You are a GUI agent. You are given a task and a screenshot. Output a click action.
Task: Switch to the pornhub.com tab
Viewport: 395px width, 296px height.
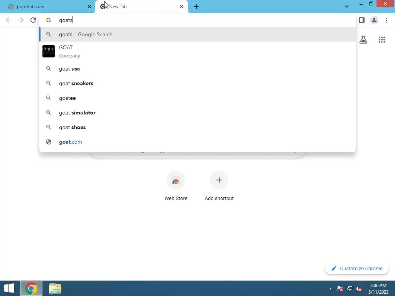pos(48,7)
